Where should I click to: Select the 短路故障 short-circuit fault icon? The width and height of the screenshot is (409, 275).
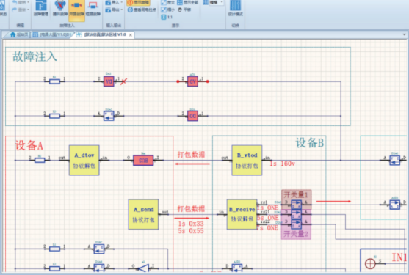click(x=93, y=9)
